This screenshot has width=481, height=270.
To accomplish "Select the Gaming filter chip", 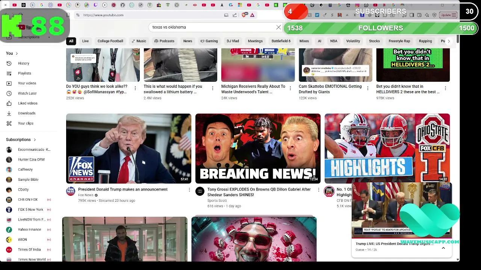I will tap(209, 41).
